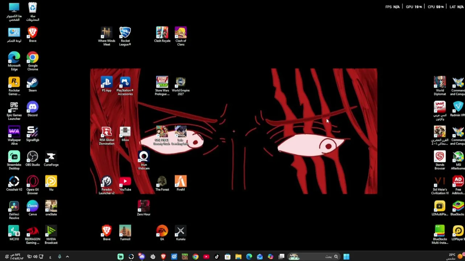Open REDRAGON Gaming desktop icon
The width and height of the screenshot is (465, 261).
tap(33, 235)
